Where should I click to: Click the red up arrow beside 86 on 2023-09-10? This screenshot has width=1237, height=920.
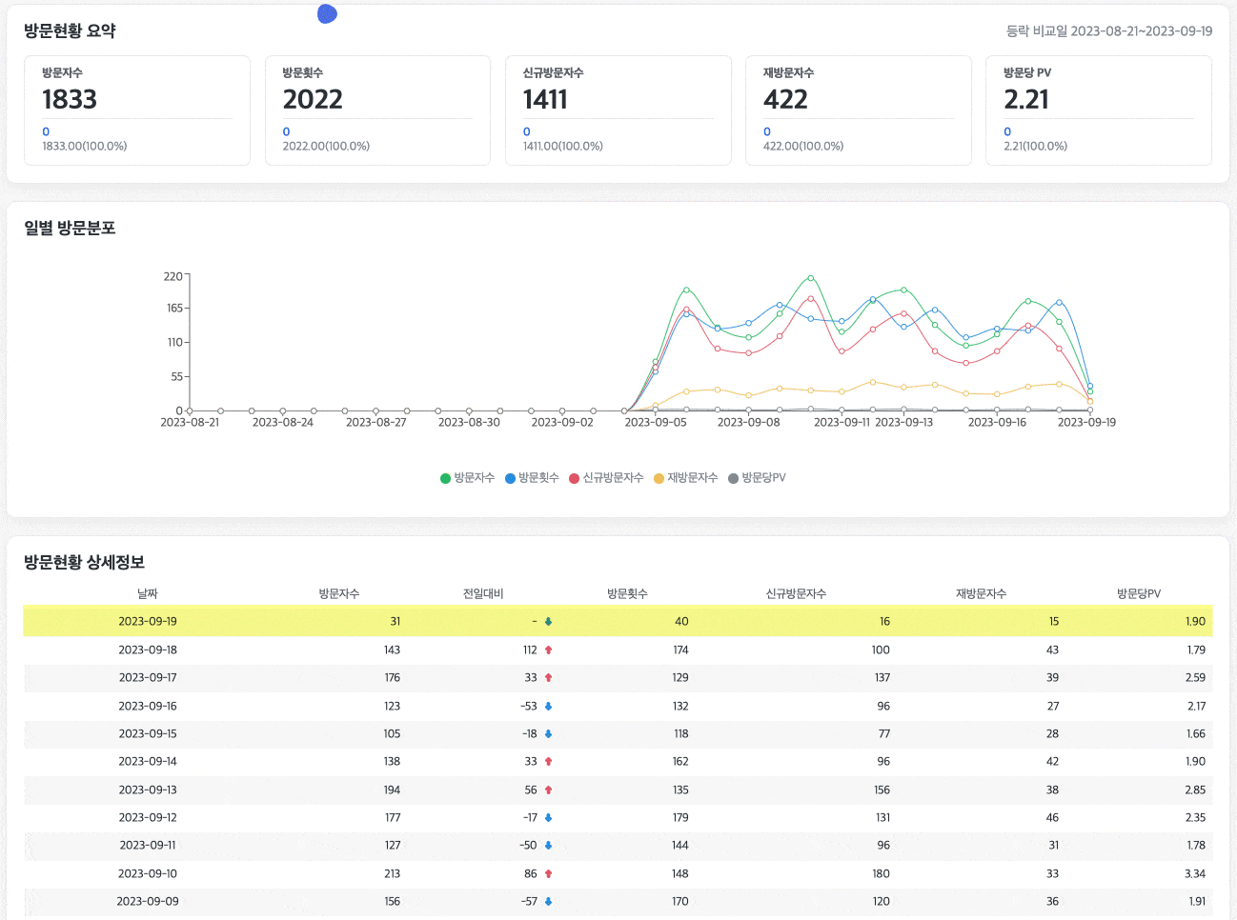click(x=546, y=873)
